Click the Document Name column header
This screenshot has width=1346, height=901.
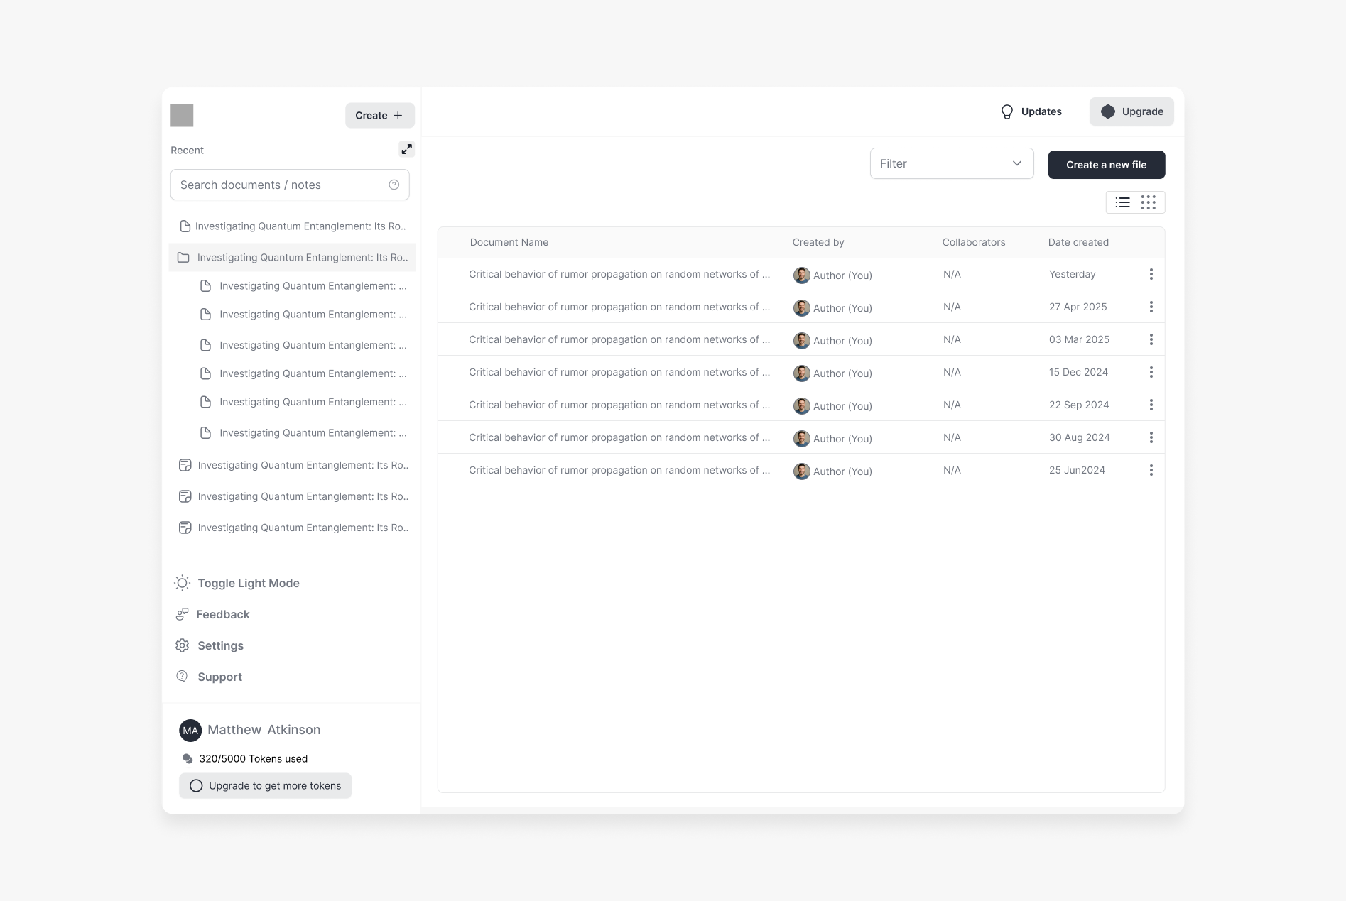pyautogui.click(x=509, y=242)
